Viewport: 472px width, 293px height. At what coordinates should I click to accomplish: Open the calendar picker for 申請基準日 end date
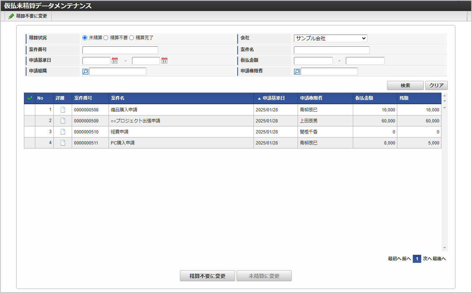tap(164, 60)
